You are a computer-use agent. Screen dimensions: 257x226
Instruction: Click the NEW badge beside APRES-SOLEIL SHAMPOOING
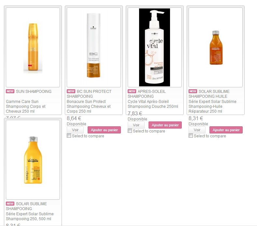[x=132, y=91]
